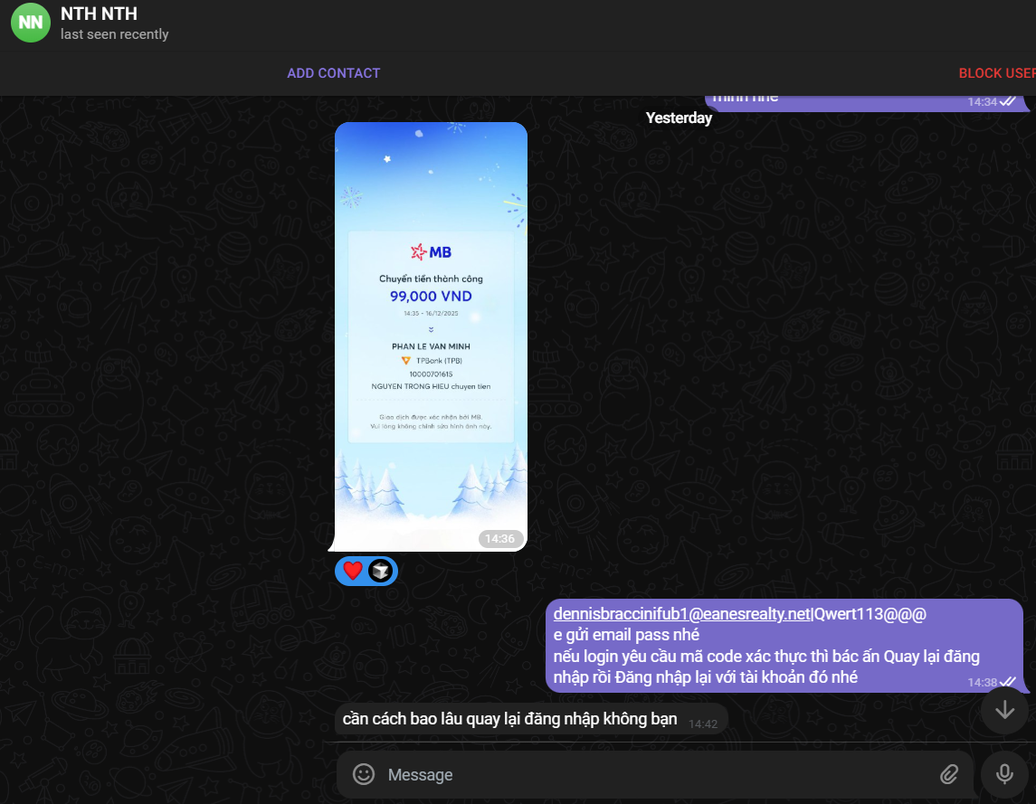1036x804 pixels.
Task: Click the 14:42 timestamp on the received message
Action: pyautogui.click(x=702, y=724)
